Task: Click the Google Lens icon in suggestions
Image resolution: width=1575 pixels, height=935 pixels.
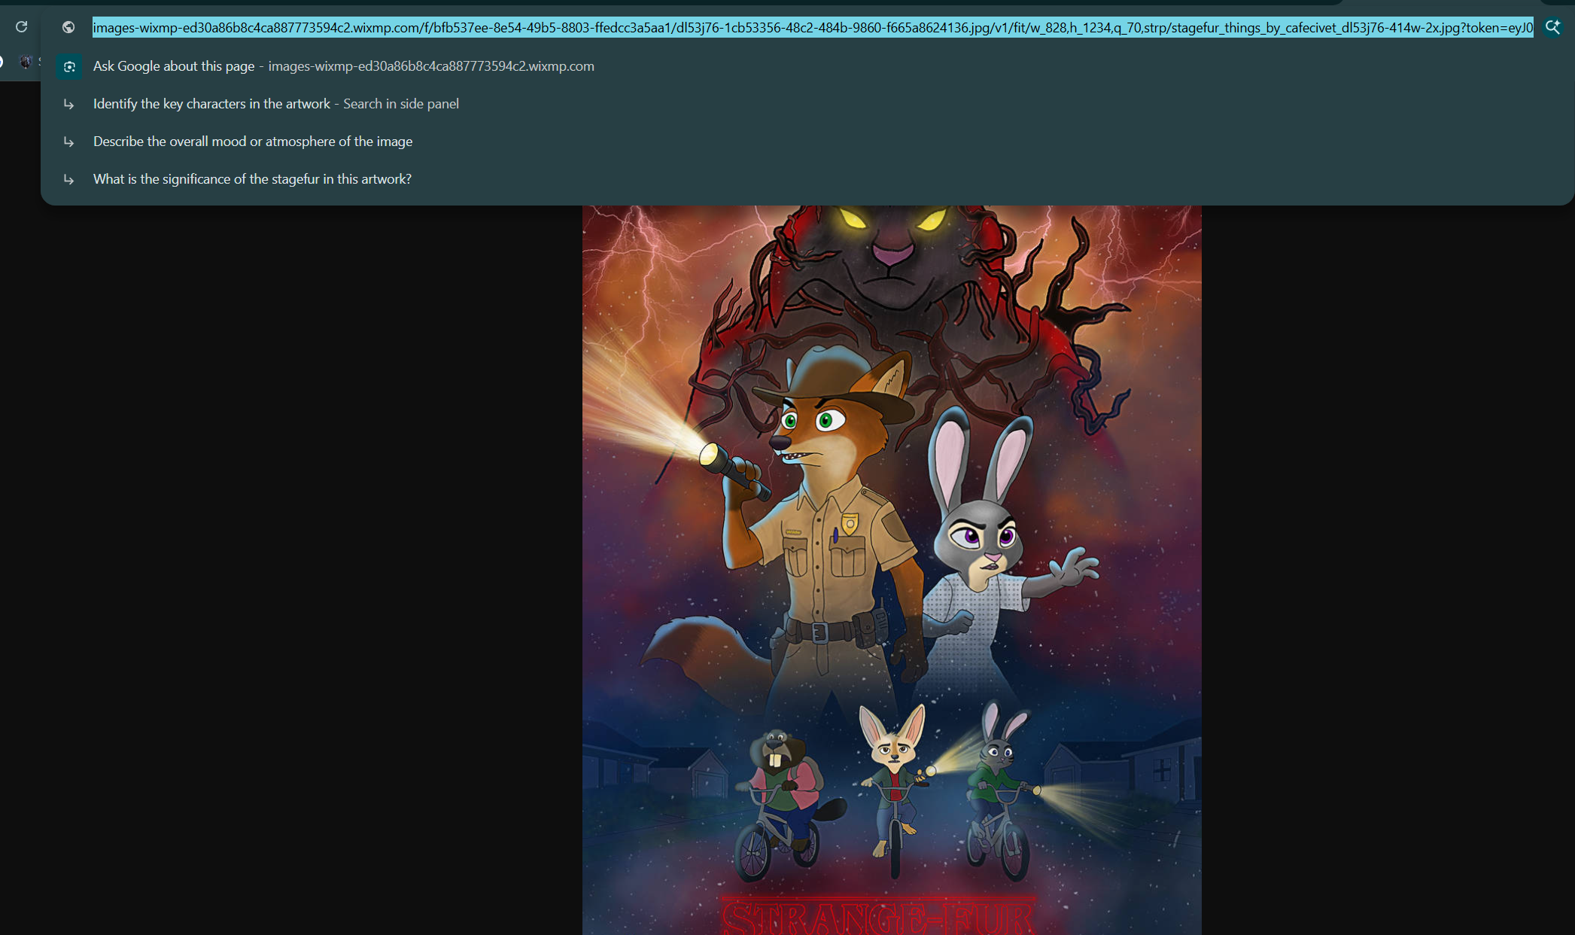Action: coord(68,66)
